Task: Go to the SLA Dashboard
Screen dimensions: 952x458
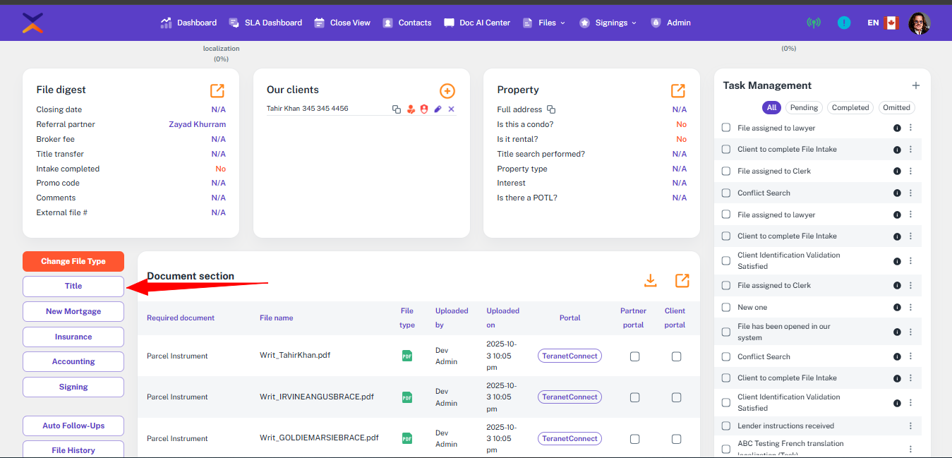Action: pyautogui.click(x=265, y=23)
